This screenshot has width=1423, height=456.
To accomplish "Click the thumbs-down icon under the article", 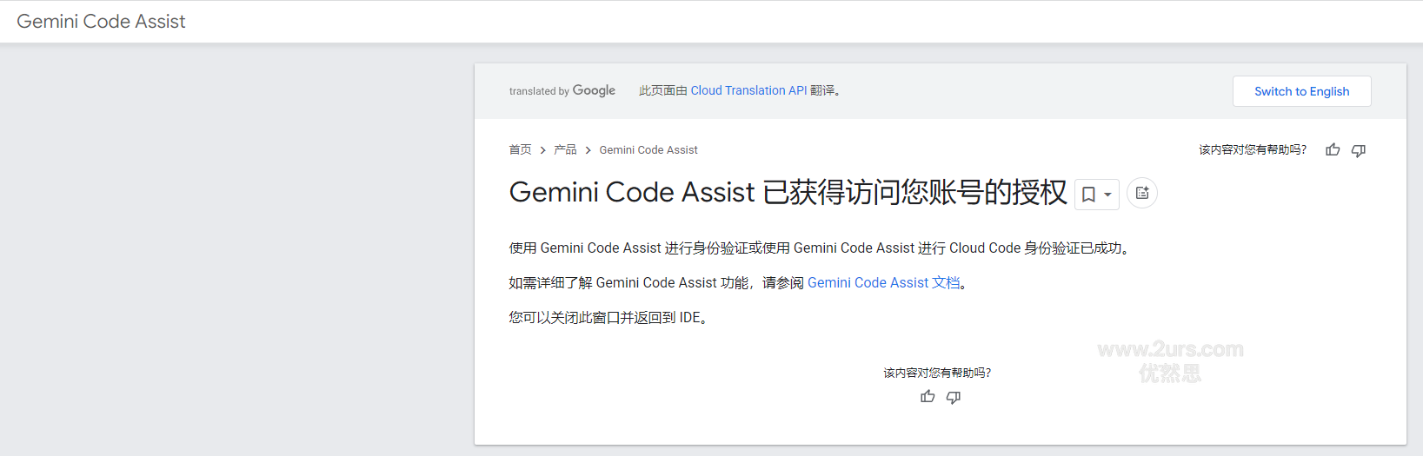I will click(954, 397).
